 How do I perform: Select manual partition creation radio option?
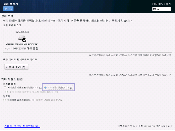[x=45, y=87]
